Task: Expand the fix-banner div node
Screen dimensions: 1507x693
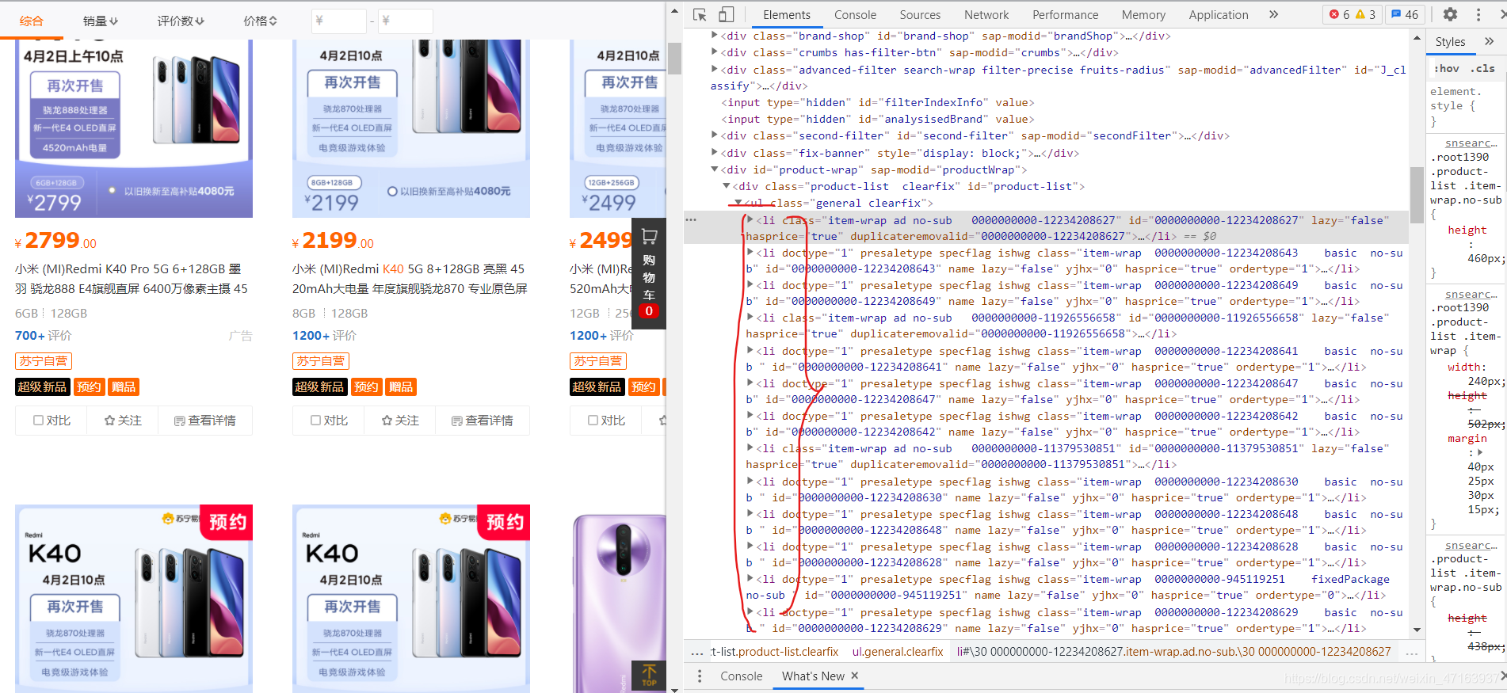Action: (x=715, y=153)
